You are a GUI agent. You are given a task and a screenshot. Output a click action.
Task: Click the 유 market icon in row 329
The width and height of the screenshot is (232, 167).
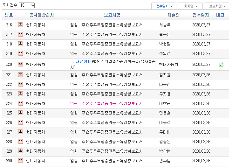click(x=20, y=151)
